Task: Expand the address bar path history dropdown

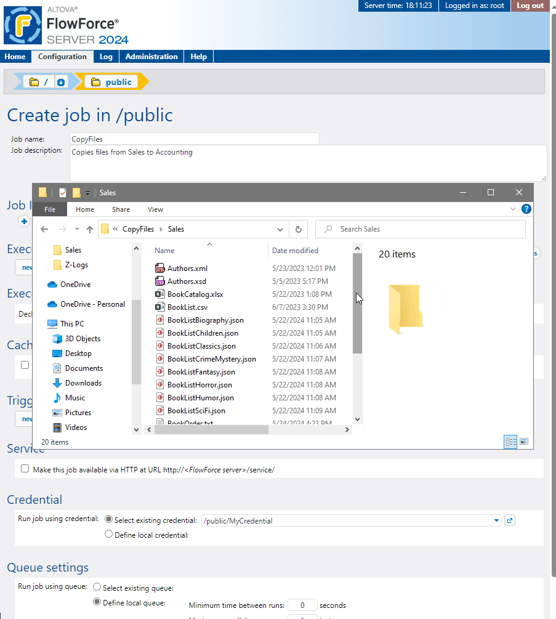Action: [280, 229]
